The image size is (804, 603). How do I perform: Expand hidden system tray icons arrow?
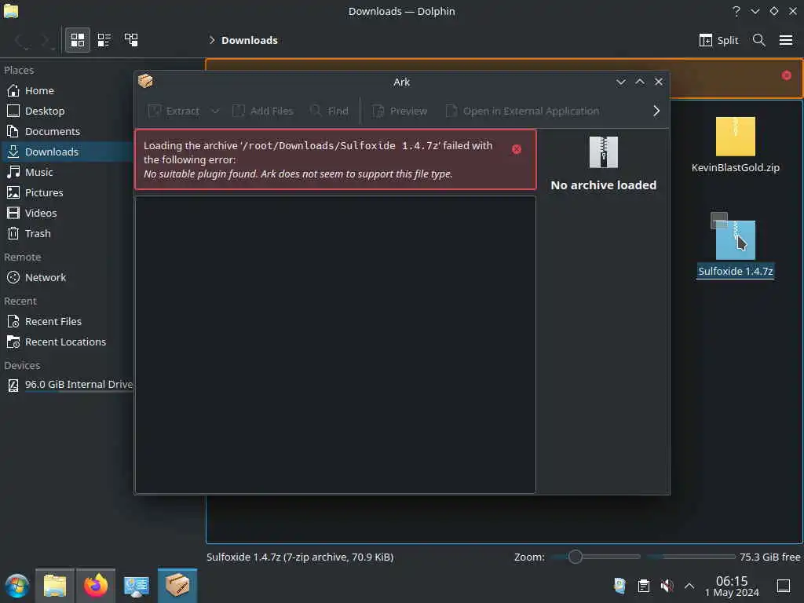[x=689, y=586]
